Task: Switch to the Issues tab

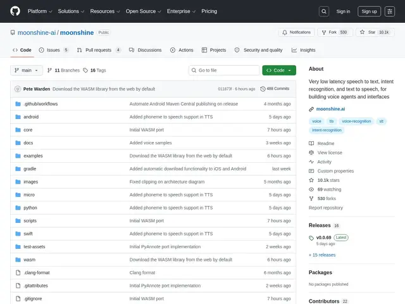Action: tap(54, 50)
